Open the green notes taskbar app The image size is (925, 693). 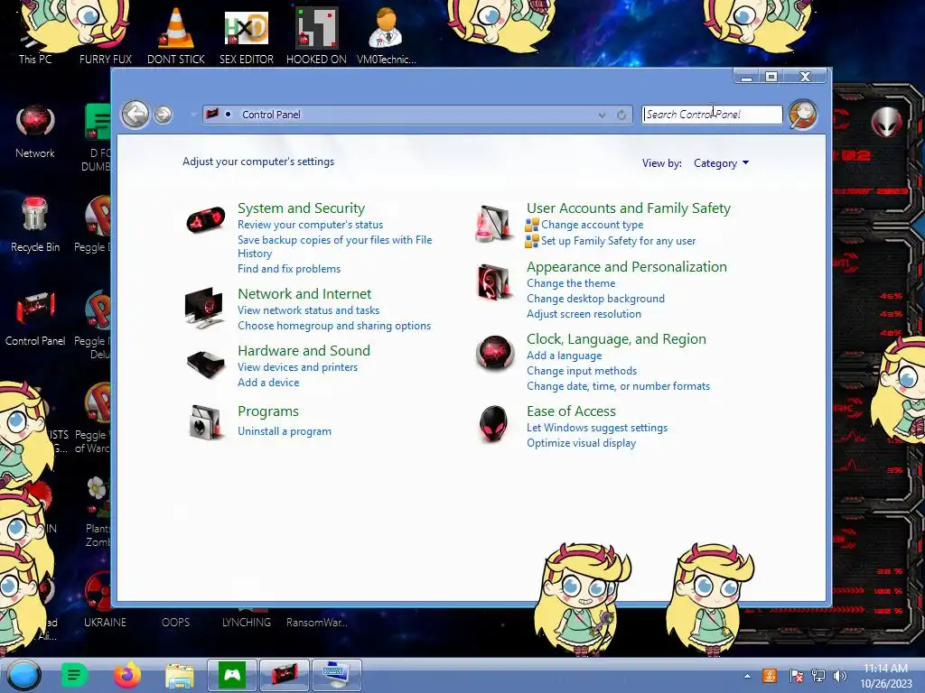74,675
